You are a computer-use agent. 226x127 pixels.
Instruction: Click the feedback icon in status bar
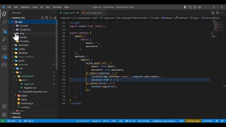click(217, 121)
